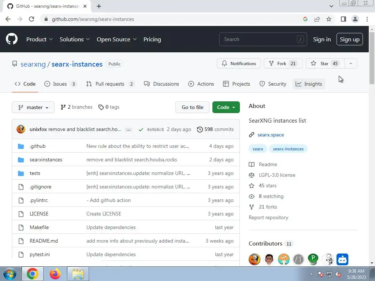Open Chrome three-dot menu
This screenshot has height=281, width=375.
click(367, 19)
